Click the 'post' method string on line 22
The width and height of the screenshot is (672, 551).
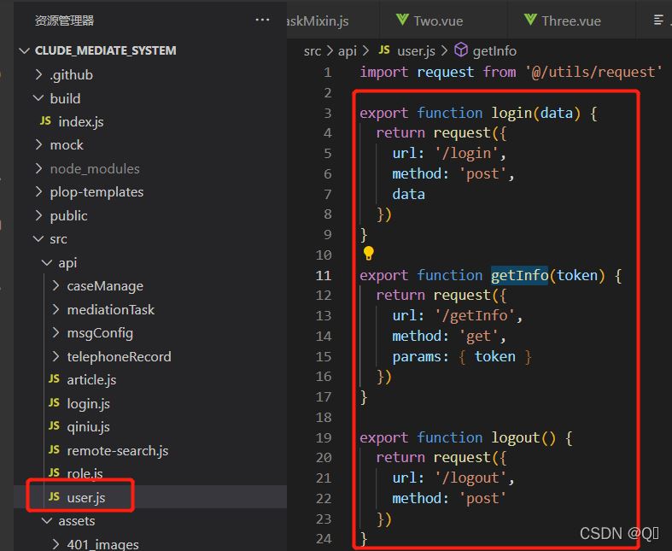point(482,498)
